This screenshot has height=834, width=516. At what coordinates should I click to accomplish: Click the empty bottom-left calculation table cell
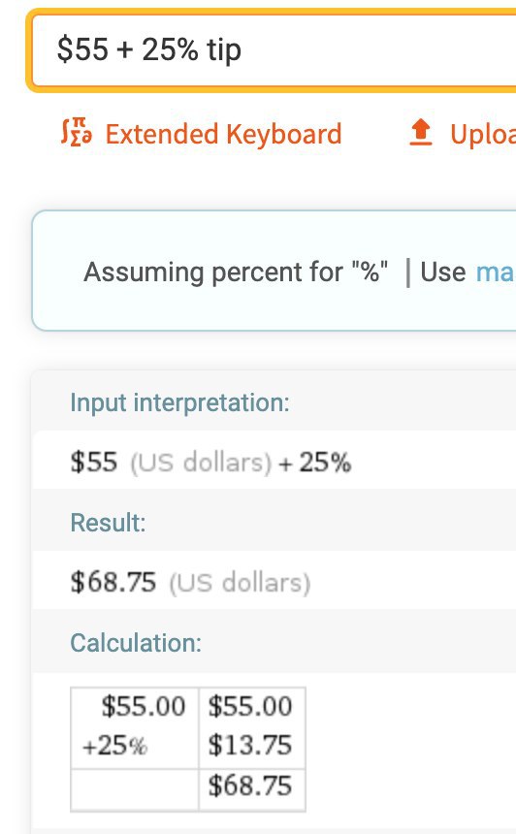tap(135, 789)
